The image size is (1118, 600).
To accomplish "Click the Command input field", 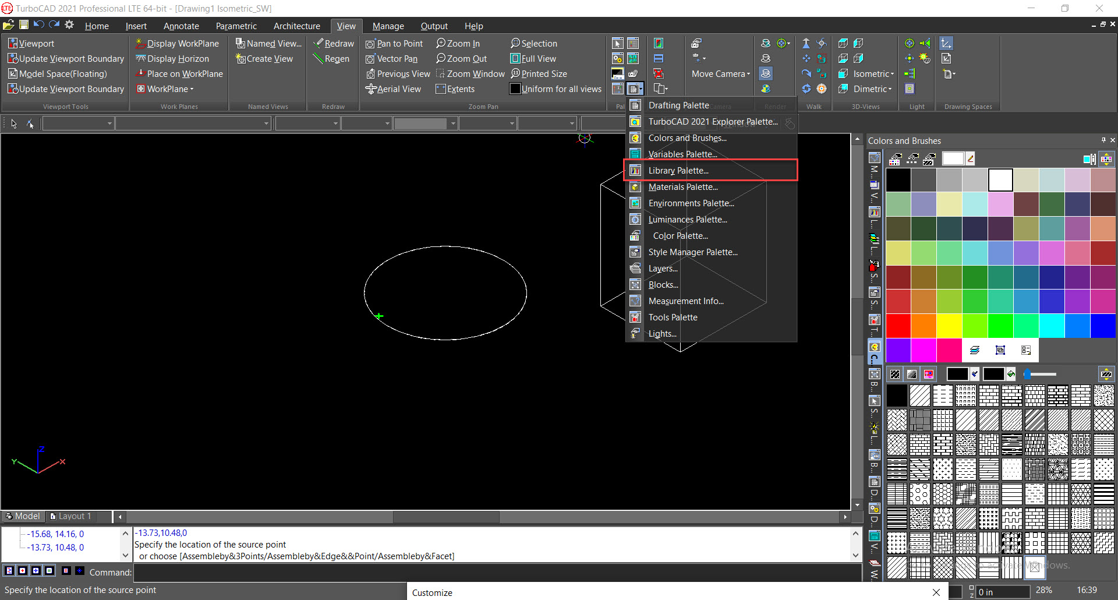I will (497, 573).
